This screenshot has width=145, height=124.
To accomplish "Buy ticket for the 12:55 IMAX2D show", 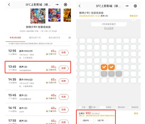I will [x=64, y=53].
